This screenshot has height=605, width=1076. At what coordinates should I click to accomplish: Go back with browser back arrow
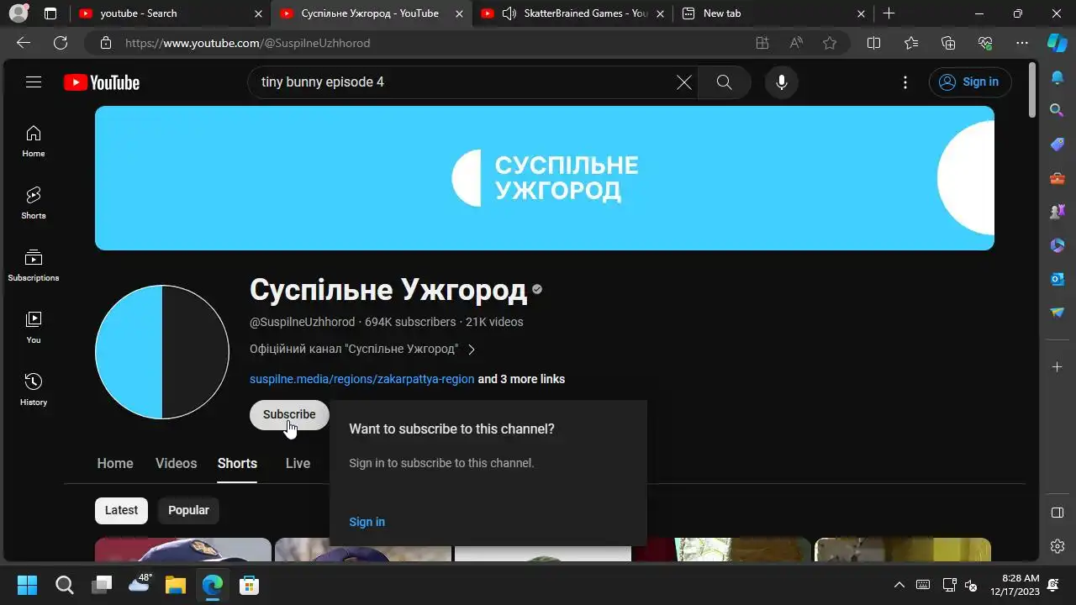(x=24, y=43)
